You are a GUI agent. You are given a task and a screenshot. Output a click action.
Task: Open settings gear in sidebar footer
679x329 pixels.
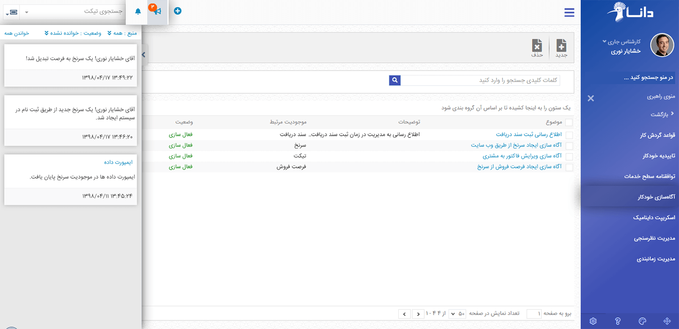(x=593, y=321)
